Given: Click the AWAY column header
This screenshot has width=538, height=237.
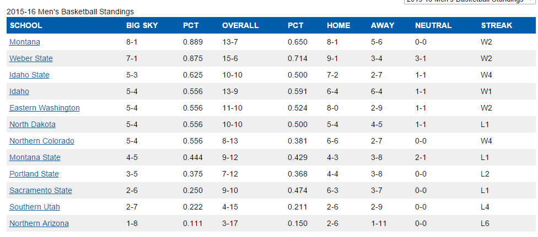Looking at the screenshot, I should (x=383, y=25).
